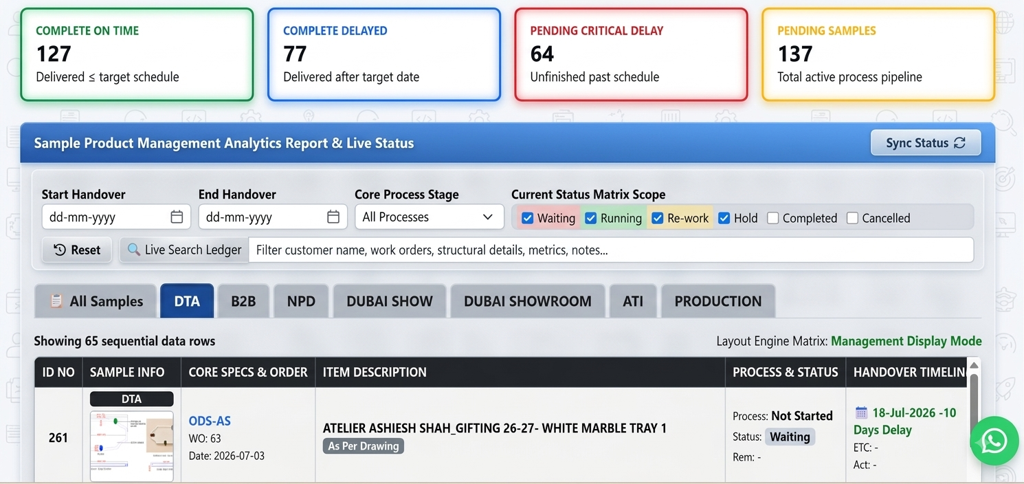1024x484 pixels.
Task: Click scrollbar up arrow of table
Action: point(973,365)
